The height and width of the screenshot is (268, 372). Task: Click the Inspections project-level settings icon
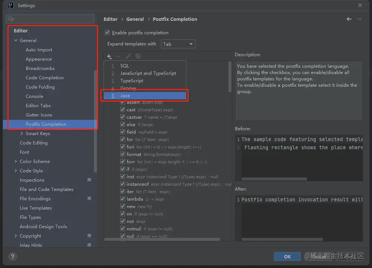pos(89,180)
